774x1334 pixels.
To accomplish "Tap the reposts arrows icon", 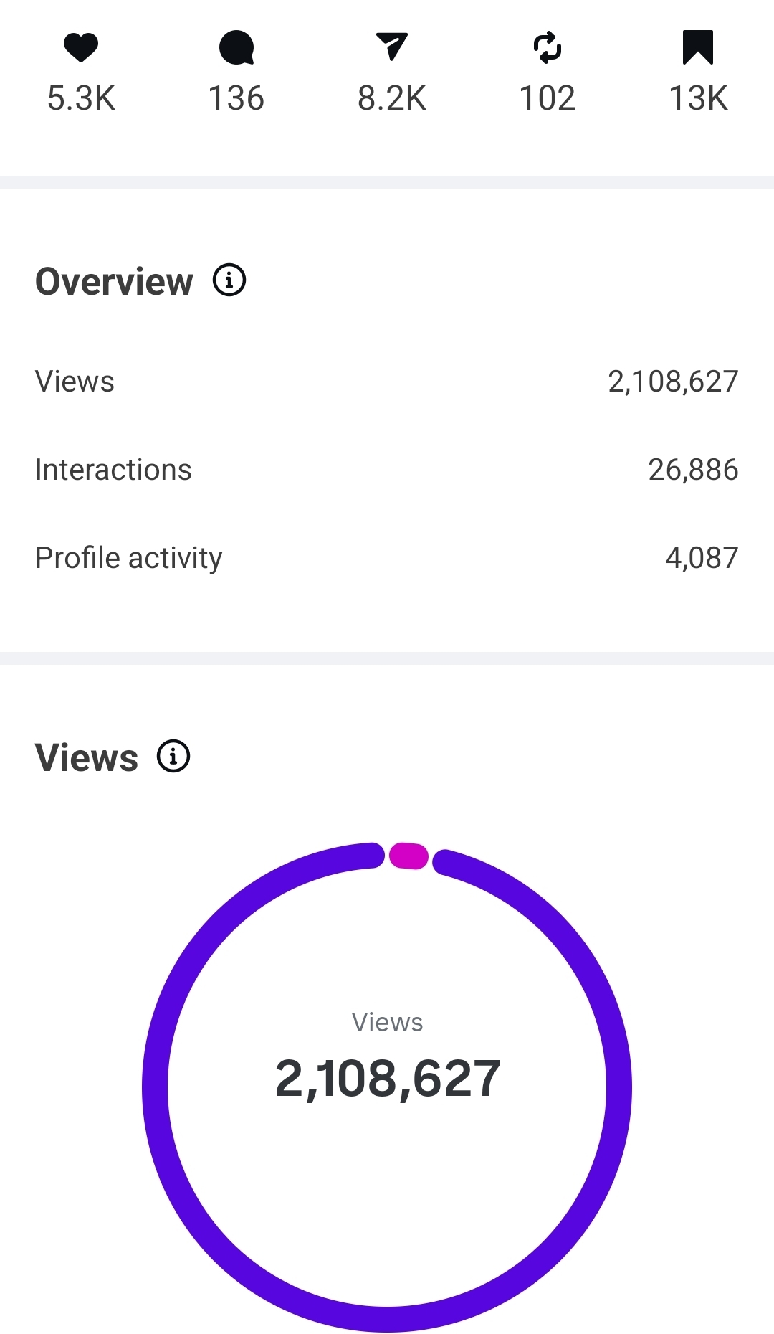I will coord(548,47).
